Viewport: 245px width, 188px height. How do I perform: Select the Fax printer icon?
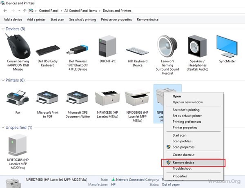(18, 98)
